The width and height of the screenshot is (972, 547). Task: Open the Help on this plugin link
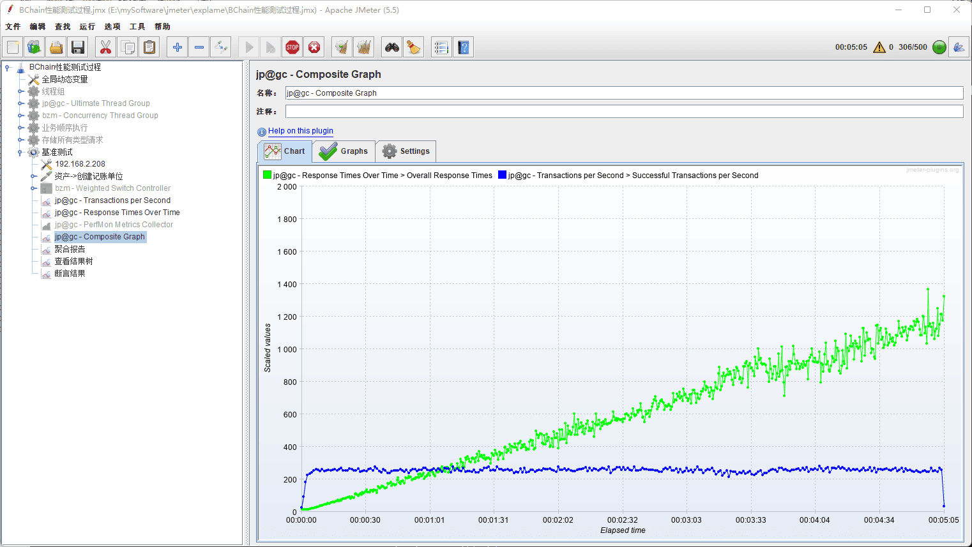(300, 131)
